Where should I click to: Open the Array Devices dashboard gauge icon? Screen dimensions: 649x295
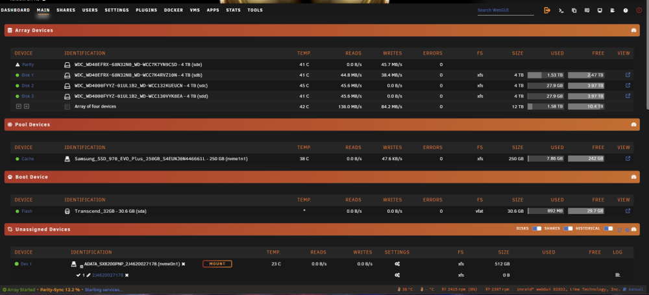pyautogui.click(x=633, y=30)
